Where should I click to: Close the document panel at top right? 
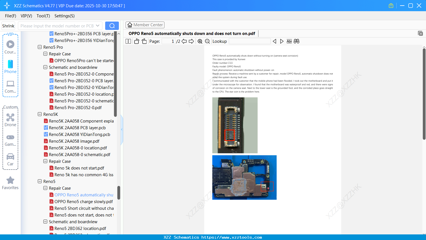420,33
